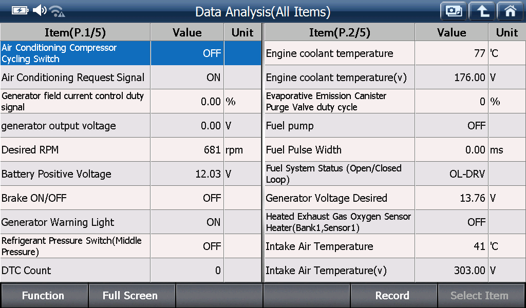
Task: Select the Engine coolant temperature row
Action: click(x=395, y=53)
